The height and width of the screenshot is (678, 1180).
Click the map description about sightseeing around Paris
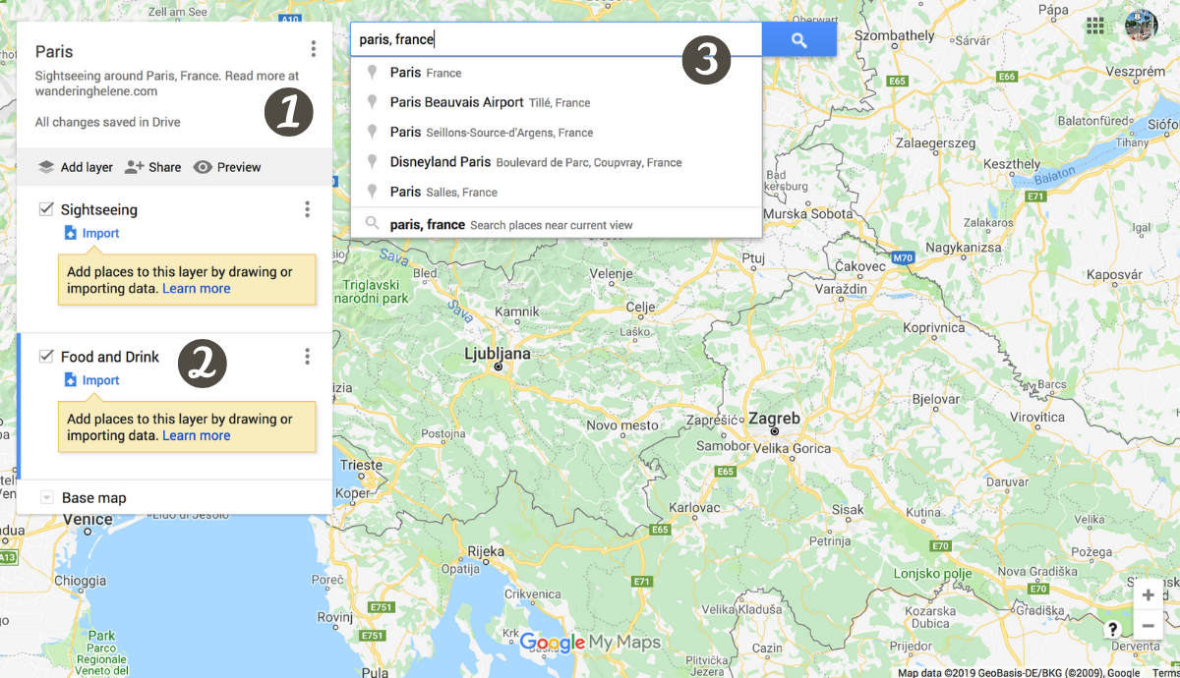coord(167,84)
